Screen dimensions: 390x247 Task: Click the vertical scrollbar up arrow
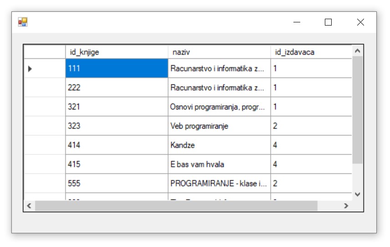click(357, 51)
